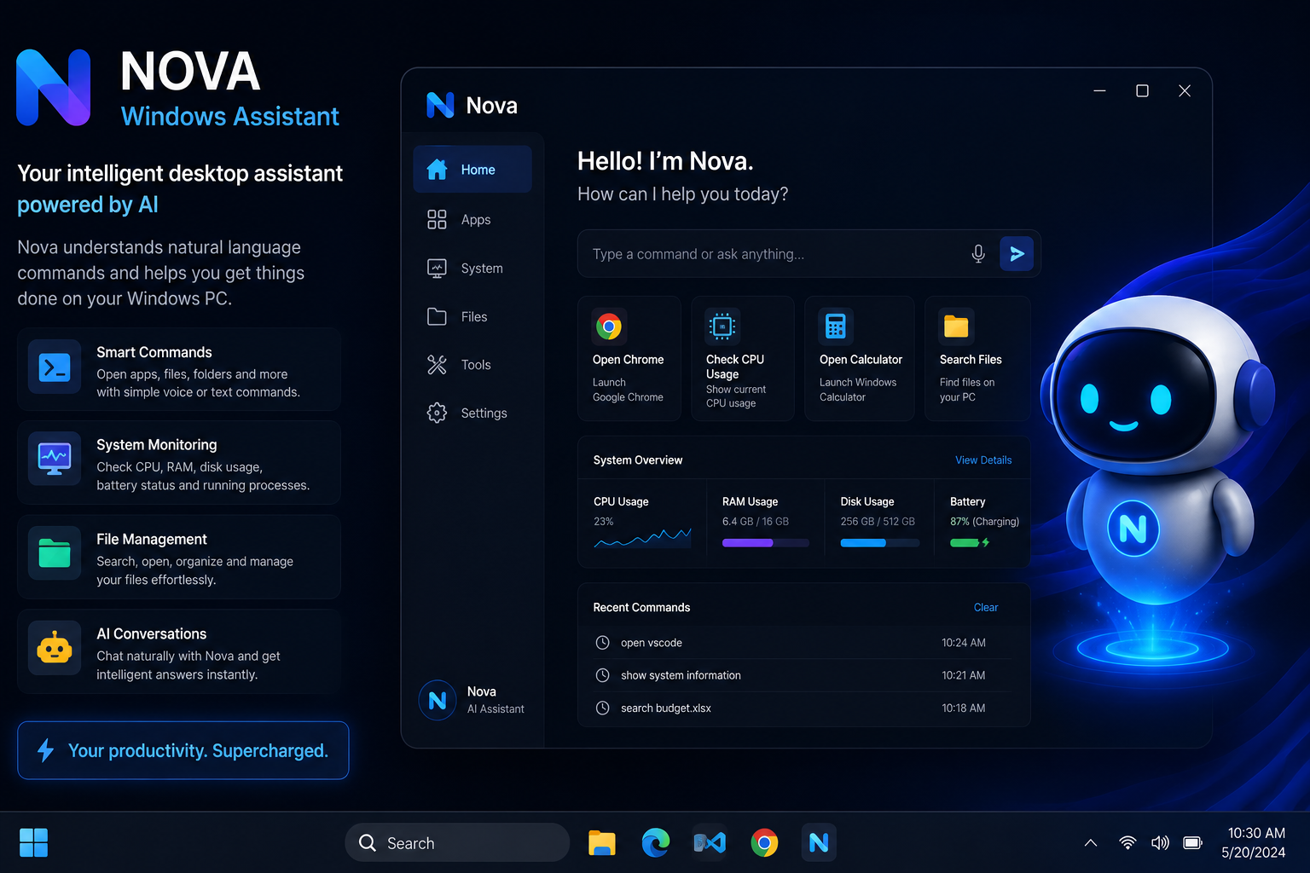The width and height of the screenshot is (1310, 873).
Task: Click the File Management green folder icon
Action: click(55, 553)
